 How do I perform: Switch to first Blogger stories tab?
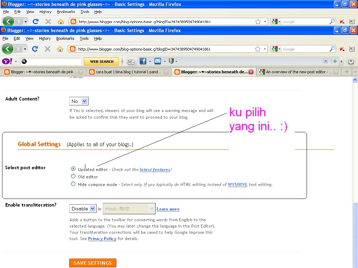tap(43, 72)
